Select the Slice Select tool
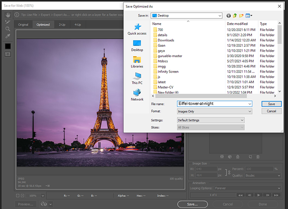 (8, 22)
